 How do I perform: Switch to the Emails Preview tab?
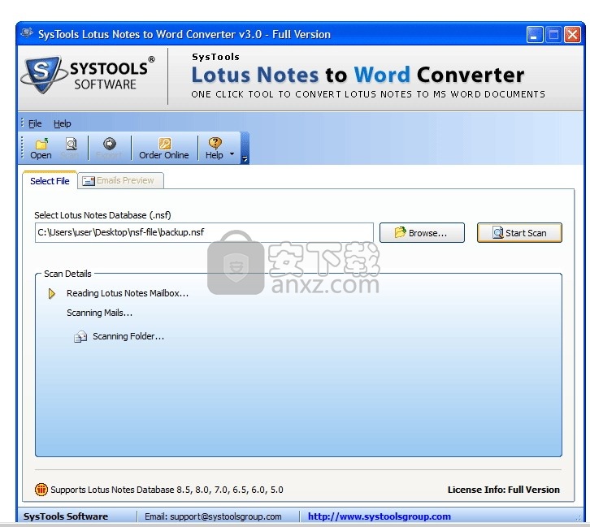[121, 181]
